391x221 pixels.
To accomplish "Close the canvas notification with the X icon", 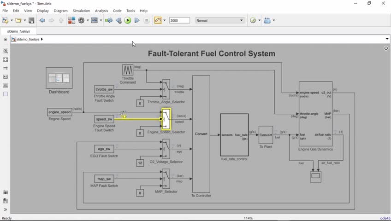I will (386, 48).
